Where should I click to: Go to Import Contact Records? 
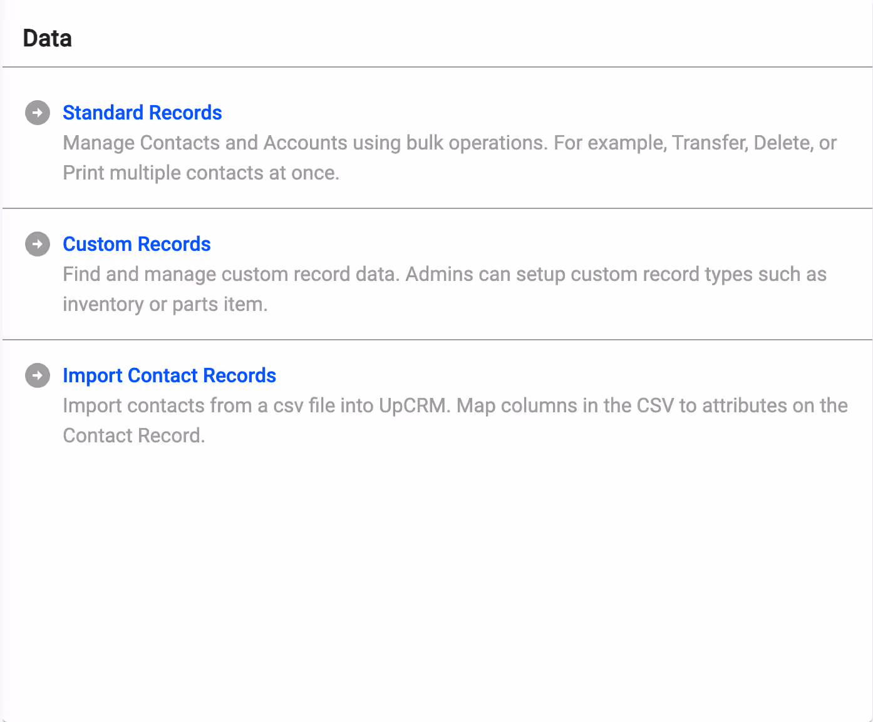pos(169,375)
